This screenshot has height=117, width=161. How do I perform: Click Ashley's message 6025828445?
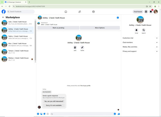click(47, 92)
